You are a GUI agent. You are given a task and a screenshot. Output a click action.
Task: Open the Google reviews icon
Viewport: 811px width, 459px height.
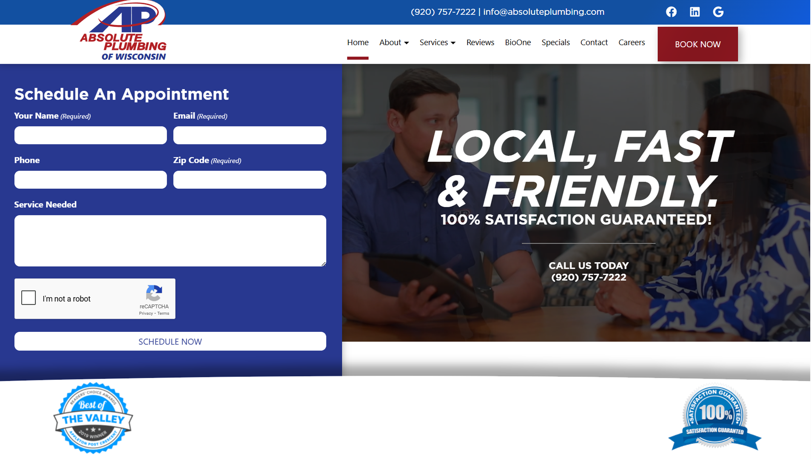(718, 12)
